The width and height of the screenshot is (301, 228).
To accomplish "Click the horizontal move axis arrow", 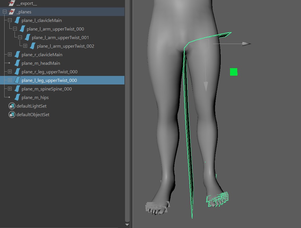I will (x=246, y=44).
